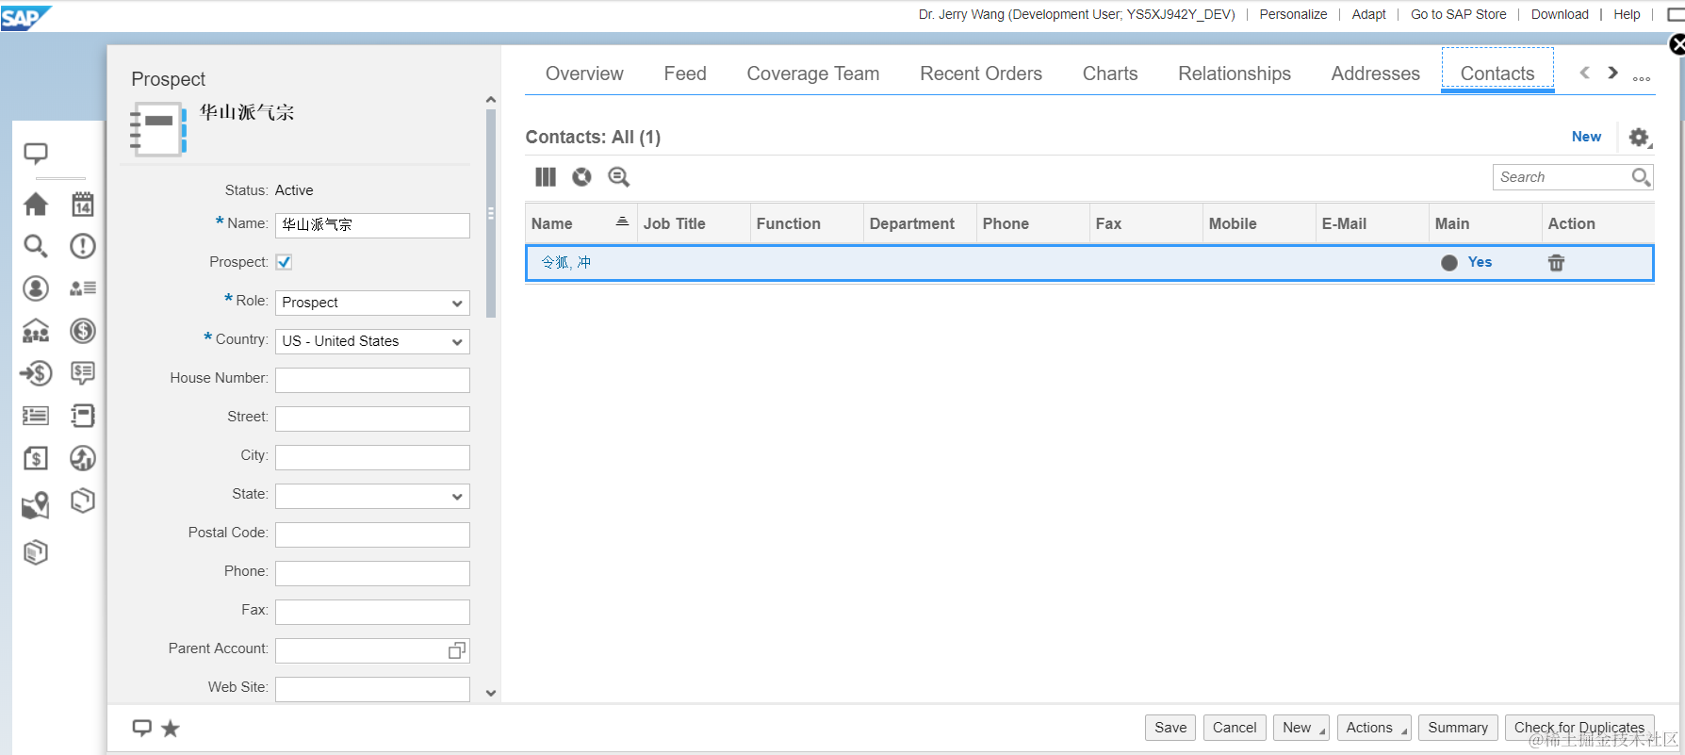Open the map pin icon in sidebar

click(x=36, y=505)
